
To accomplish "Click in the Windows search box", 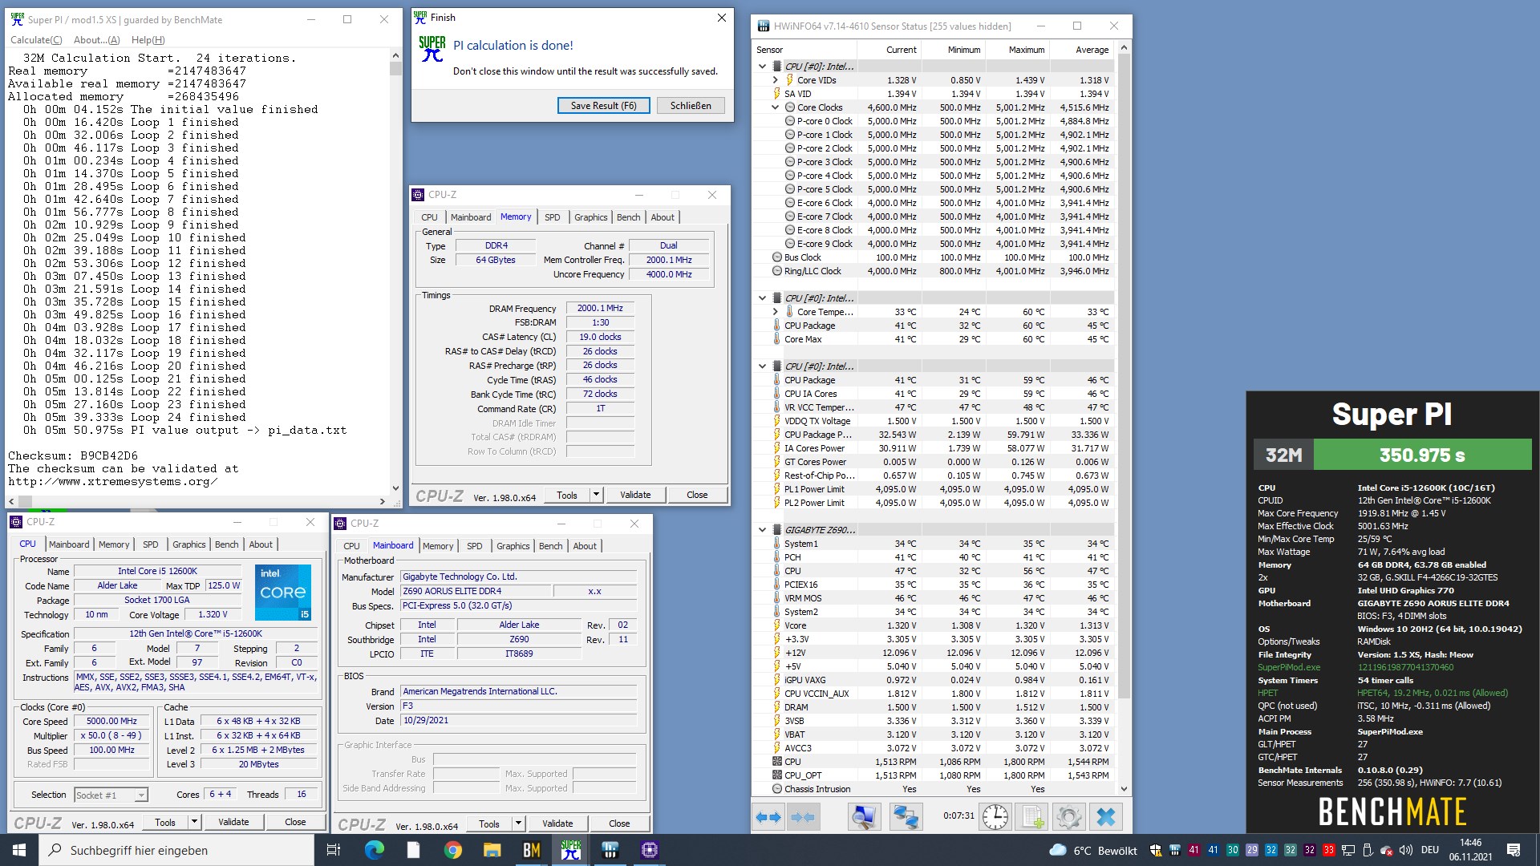I will point(176,850).
